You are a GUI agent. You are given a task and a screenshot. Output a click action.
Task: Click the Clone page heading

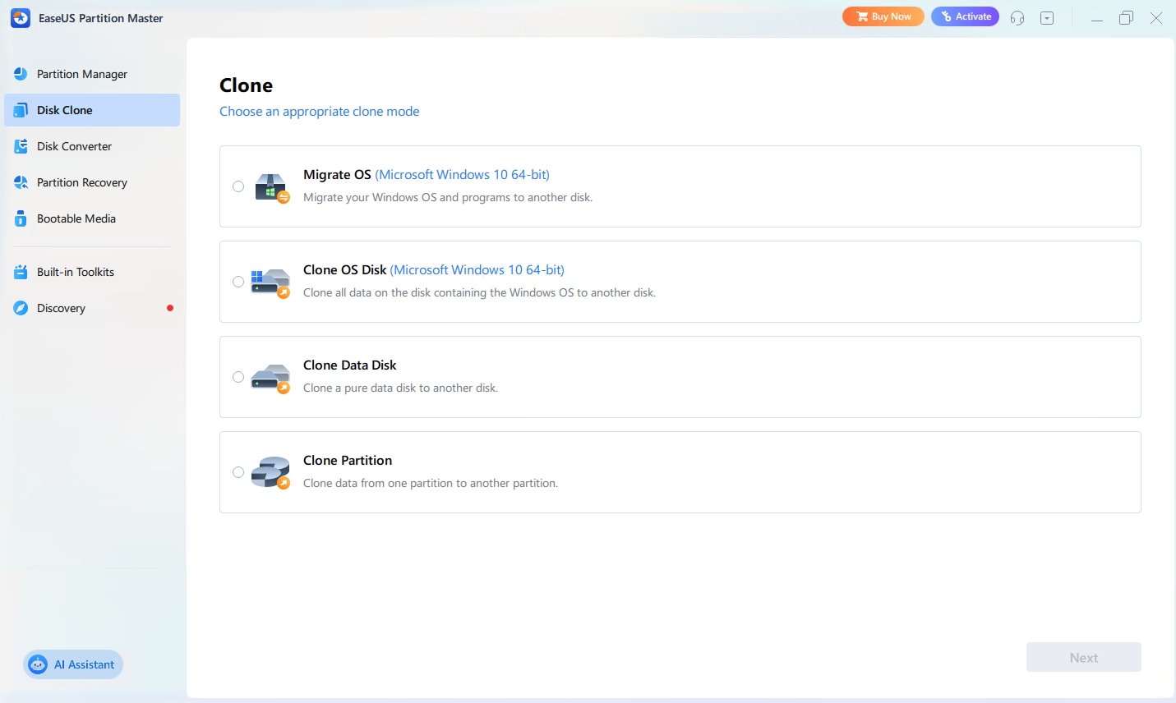246,85
